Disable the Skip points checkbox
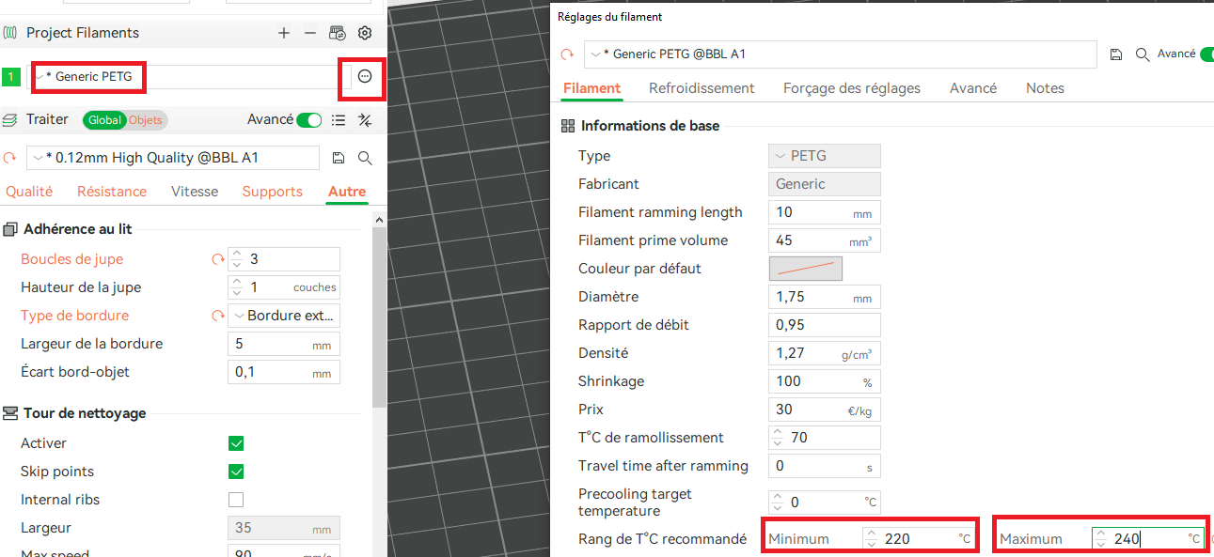The width and height of the screenshot is (1214, 557). click(x=236, y=472)
